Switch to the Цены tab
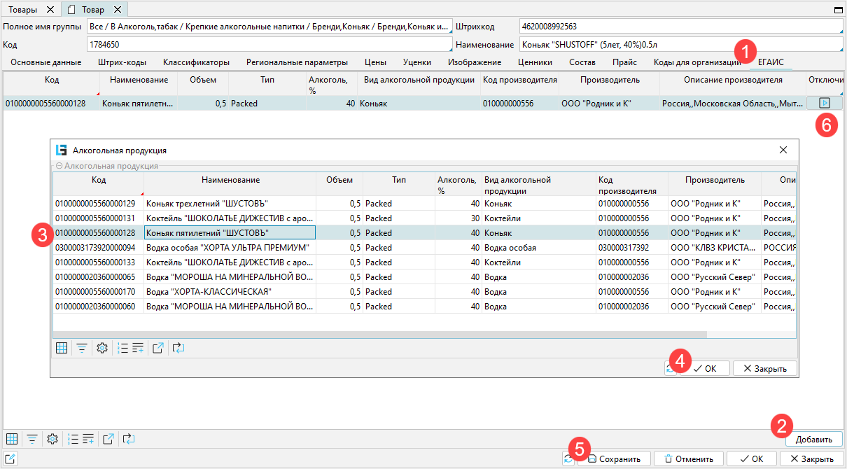 click(x=375, y=62)
